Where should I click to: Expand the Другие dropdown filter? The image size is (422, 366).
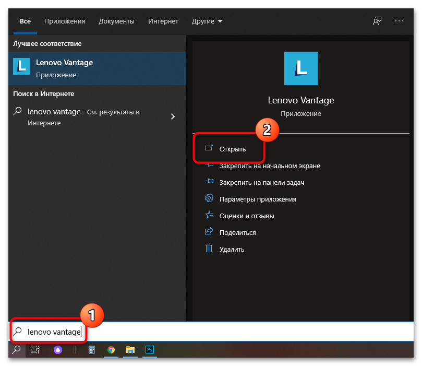point(207,21)
